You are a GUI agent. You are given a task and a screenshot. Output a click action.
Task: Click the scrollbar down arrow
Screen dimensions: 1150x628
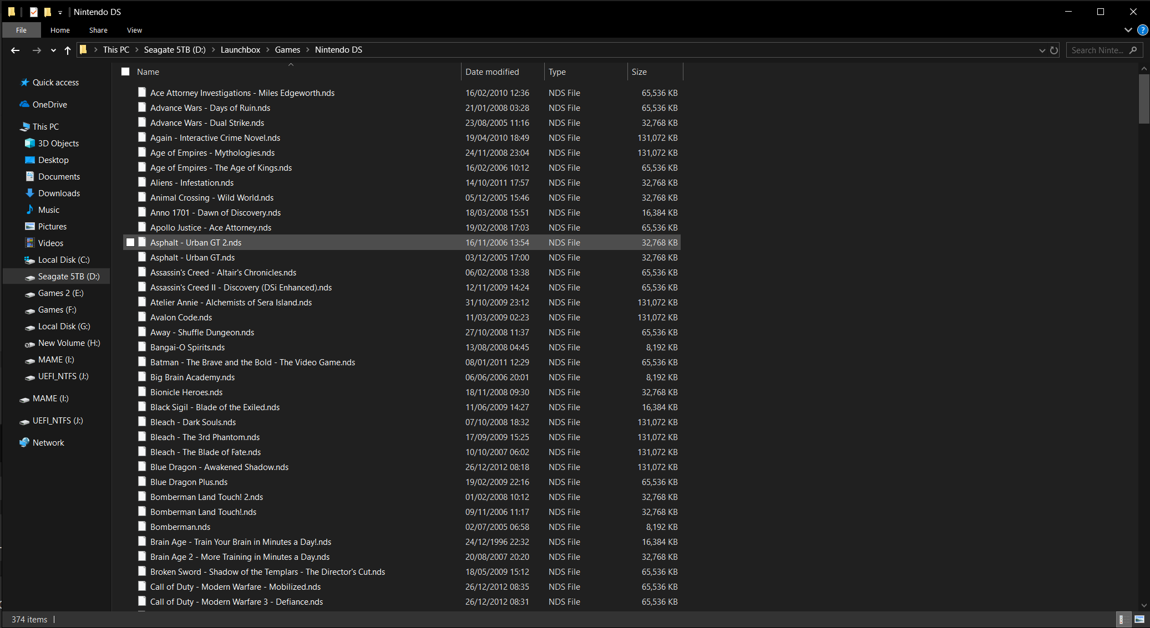coord(1144,605)
